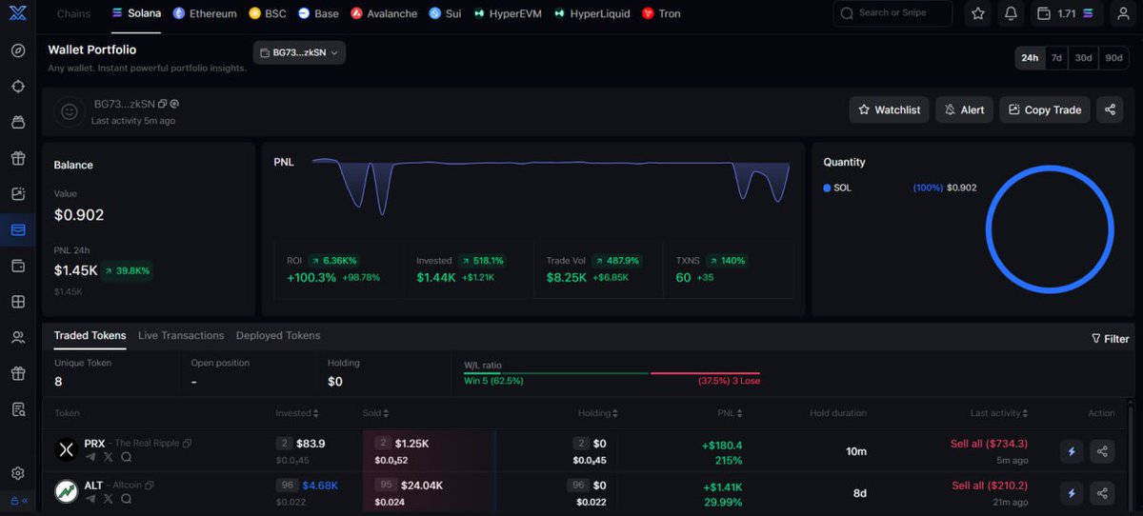The width and height of the screenshot is (1143, 516).
Task: Sort table by Sold column
Action: click(x=375, y=413)
